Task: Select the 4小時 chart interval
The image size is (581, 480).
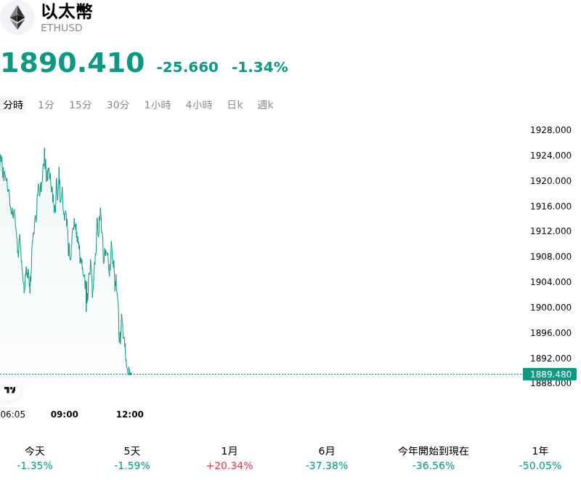Action: coord(199,105)
